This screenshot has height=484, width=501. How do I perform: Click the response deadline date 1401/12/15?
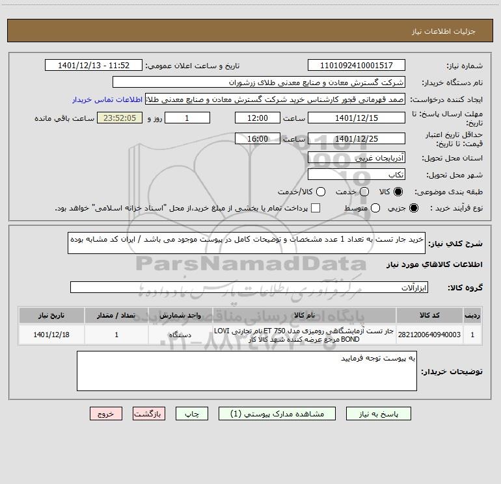click(x=357, y=118)
